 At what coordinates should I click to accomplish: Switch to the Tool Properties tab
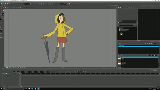pos(144,6)
